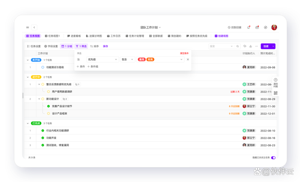Click the cloud upload icon

point(245,46)
